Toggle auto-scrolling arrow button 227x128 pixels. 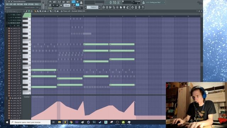pyautogui.click(x=77, y=2)
